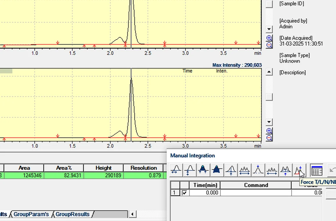Select the move-baseline-horizontally peak tool

(176, 170)
